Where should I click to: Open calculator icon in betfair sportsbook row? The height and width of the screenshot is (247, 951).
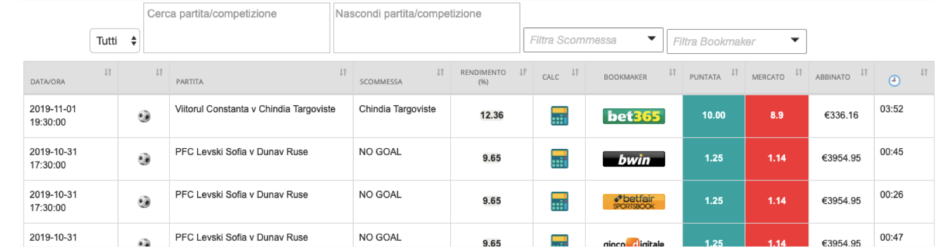559,201
